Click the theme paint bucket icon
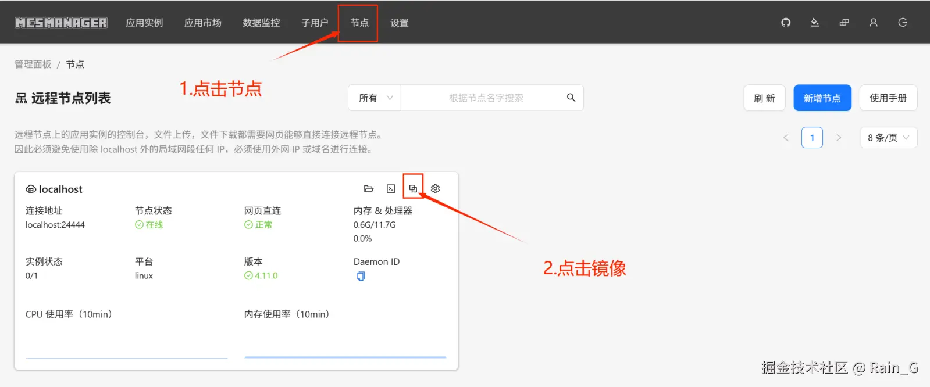 click(815, 23)
